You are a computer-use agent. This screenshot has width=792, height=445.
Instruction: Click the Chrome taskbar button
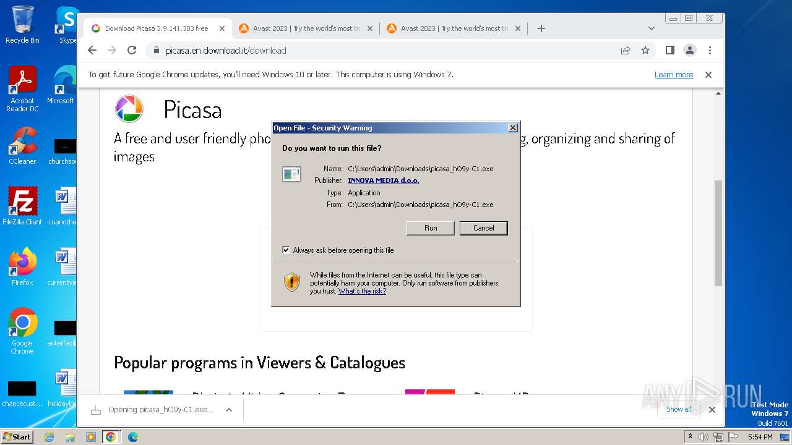pos(111,437)
